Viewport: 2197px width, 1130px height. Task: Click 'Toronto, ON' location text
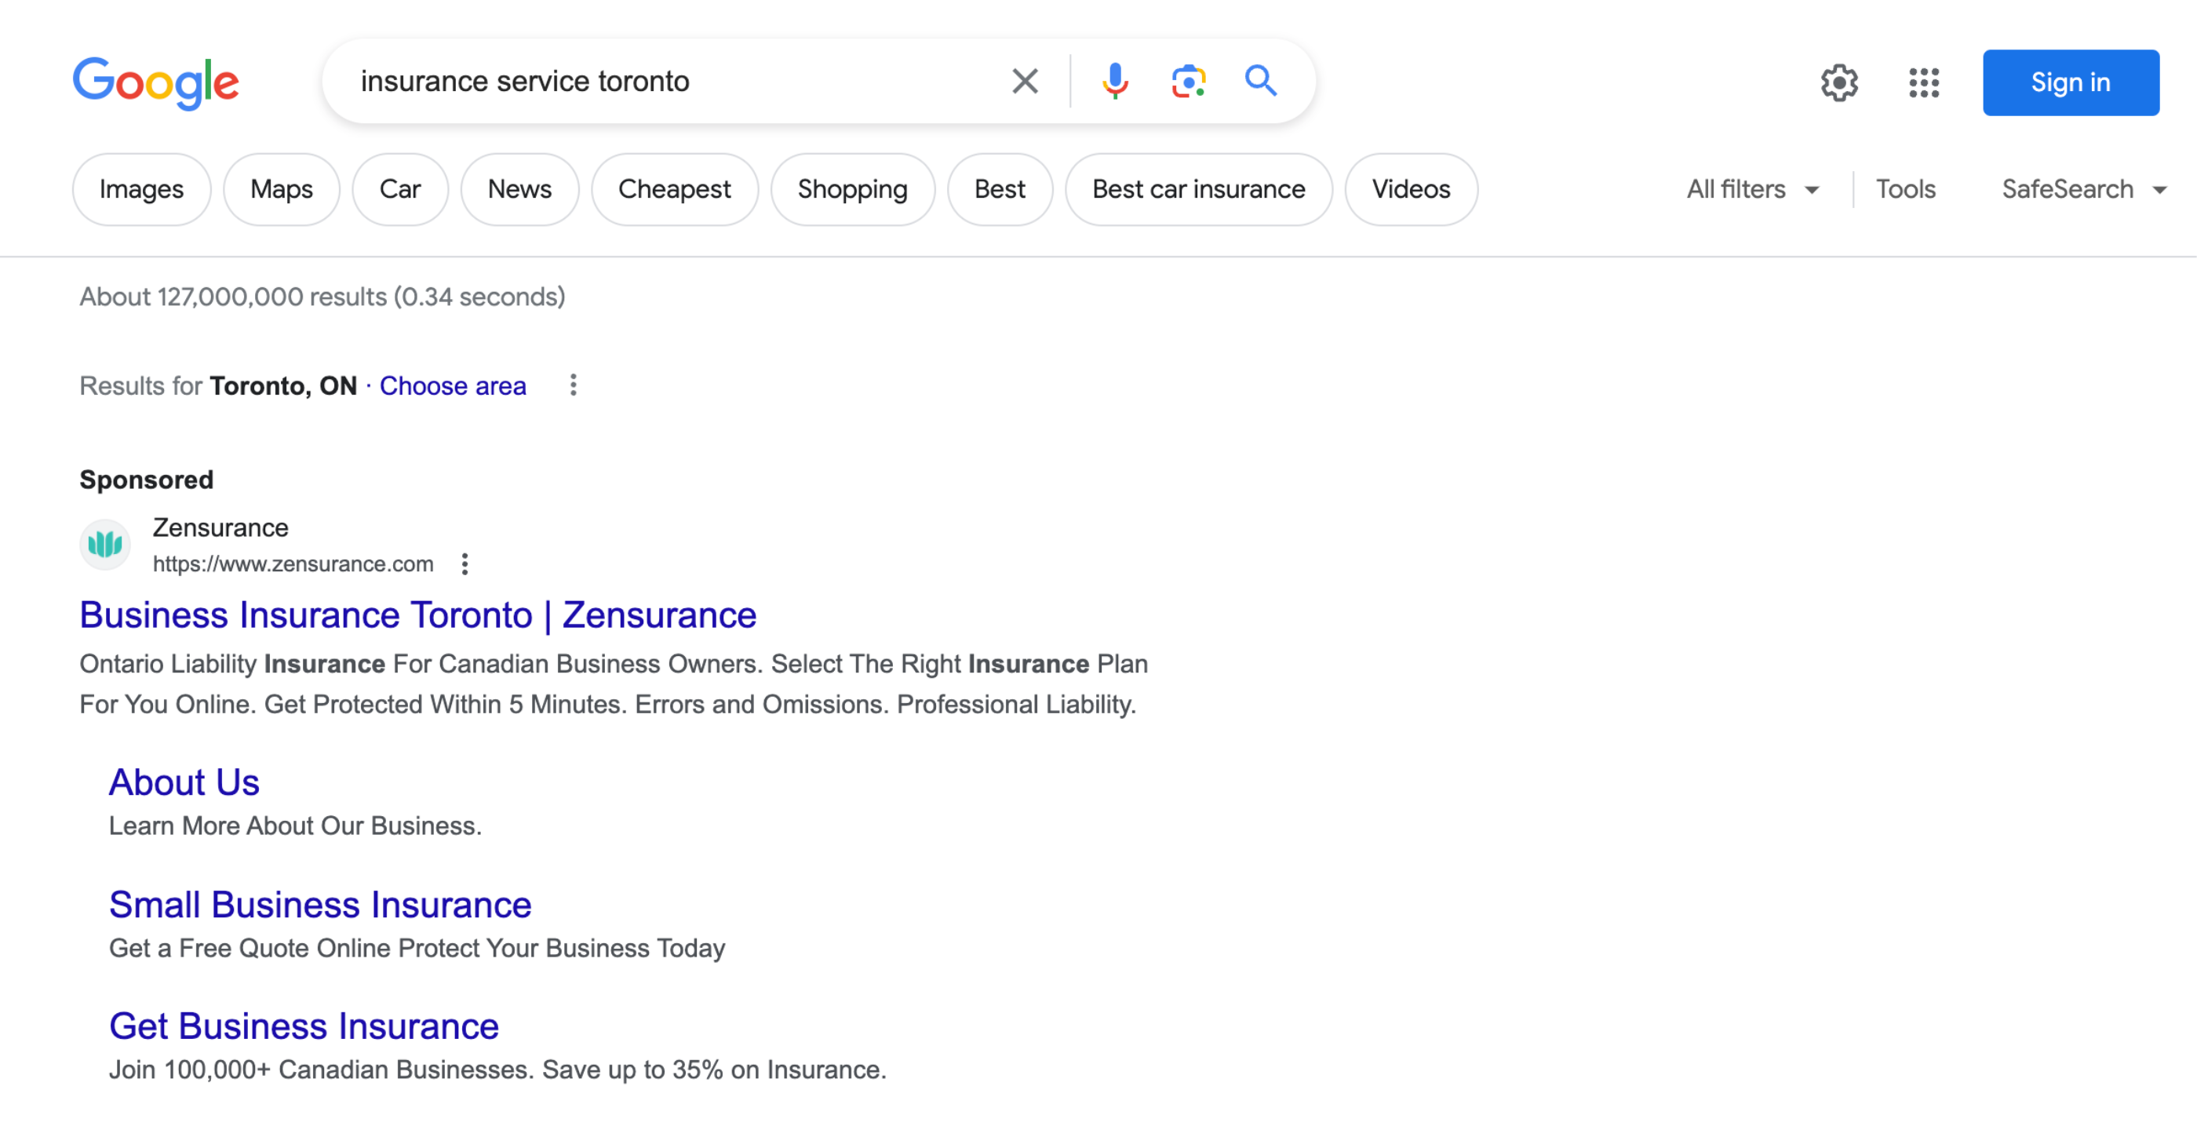click(283, 385)
